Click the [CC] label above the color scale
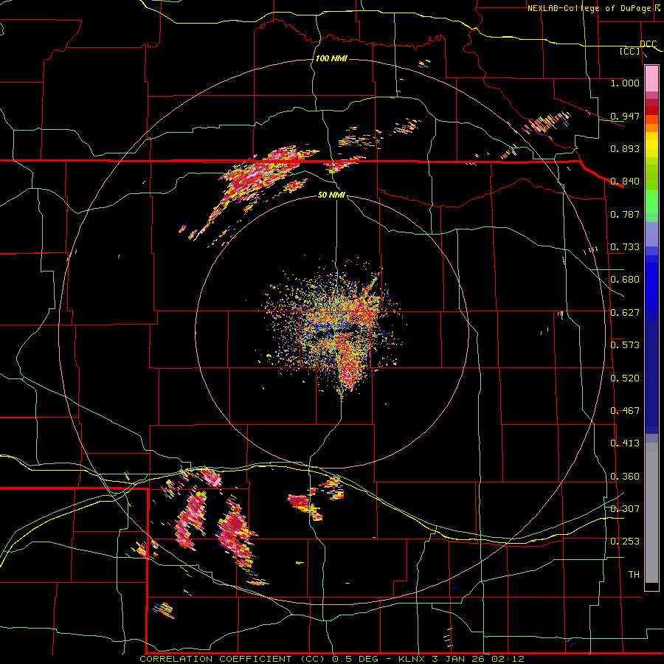Image resolution: width=664 pixels, height=664 pixels. tap(630, 51)
